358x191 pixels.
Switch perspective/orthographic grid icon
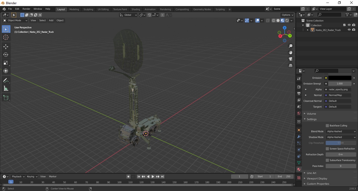pyautogui.click(x=290, y=66)
